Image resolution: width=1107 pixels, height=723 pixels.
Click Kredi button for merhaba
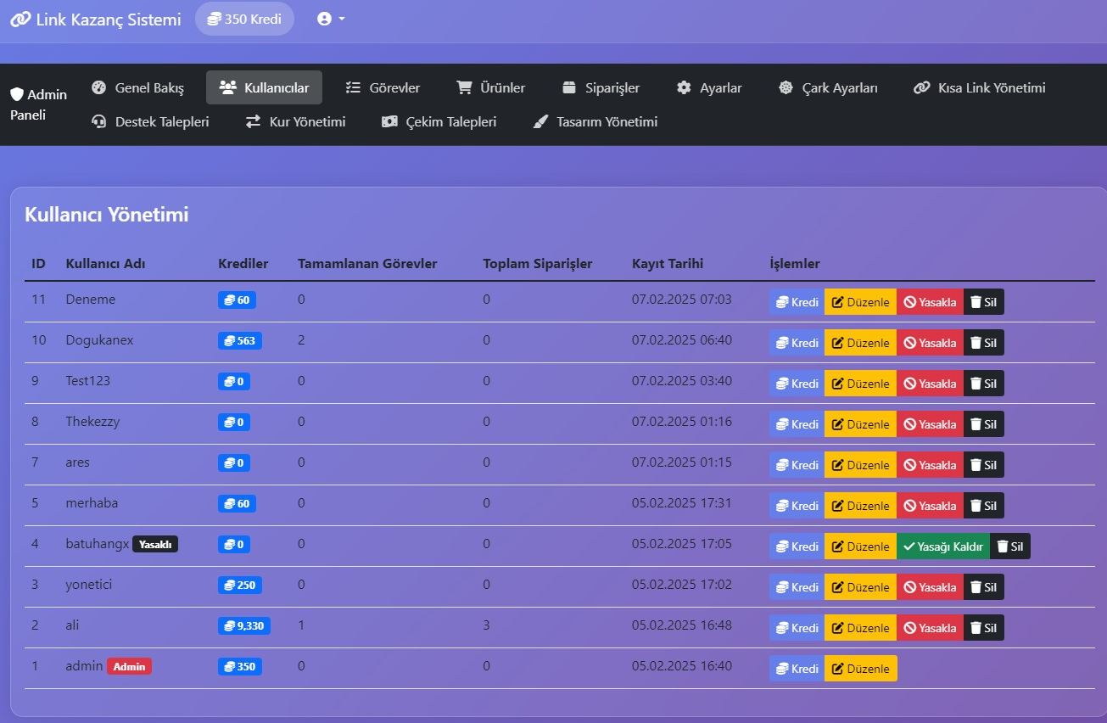pyautogui.click(x=797, y=506)
